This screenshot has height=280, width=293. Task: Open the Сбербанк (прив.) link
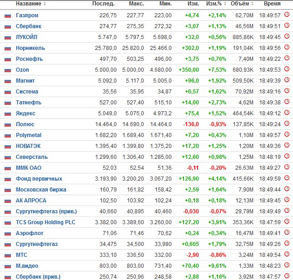(38, 277)
